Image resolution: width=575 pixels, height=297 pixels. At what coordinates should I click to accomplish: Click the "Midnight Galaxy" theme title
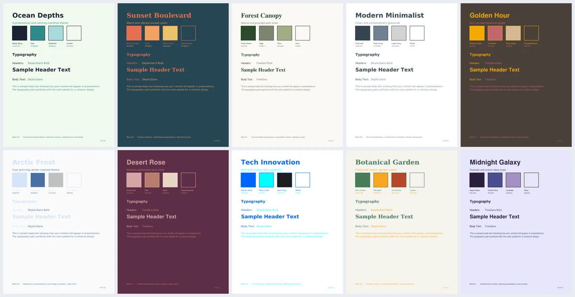pos(495,162)
